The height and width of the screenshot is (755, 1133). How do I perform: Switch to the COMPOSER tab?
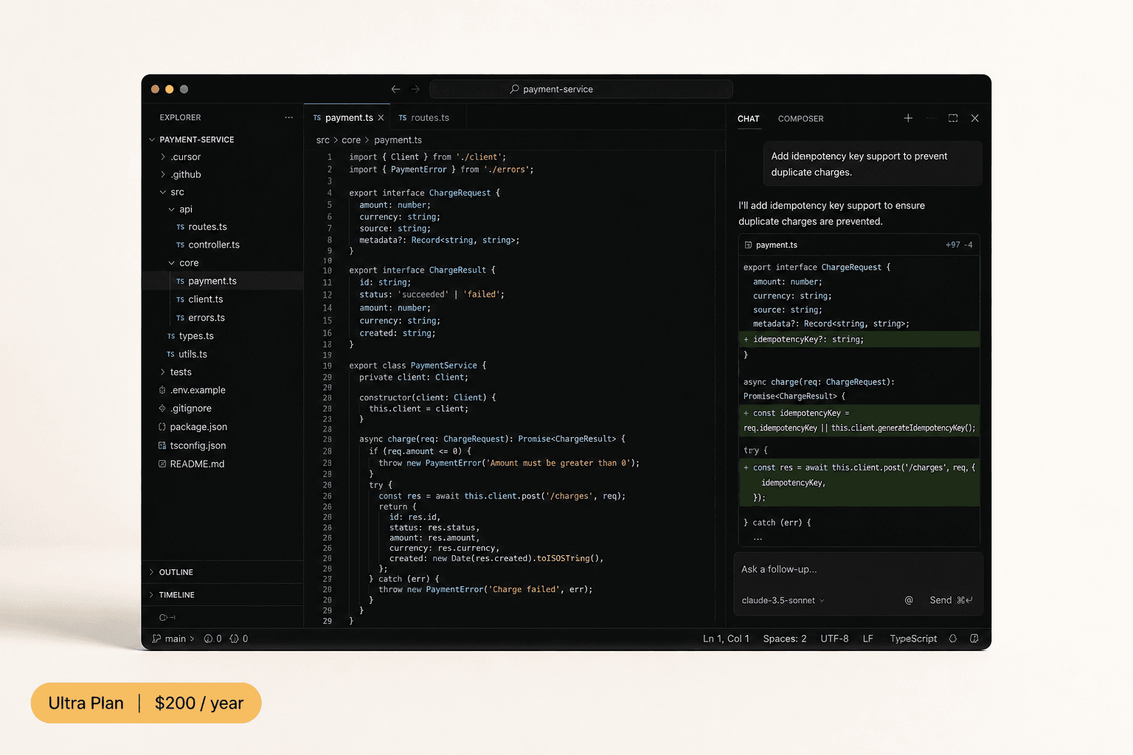coord(800,119)
